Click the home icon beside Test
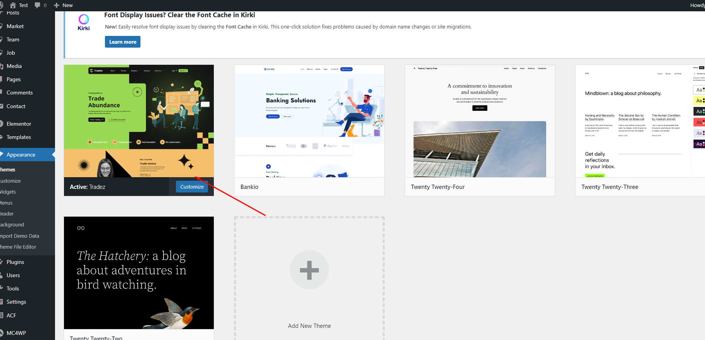This screenshot has height=340, width=705. pyautogui.click(x=13, y=5)
